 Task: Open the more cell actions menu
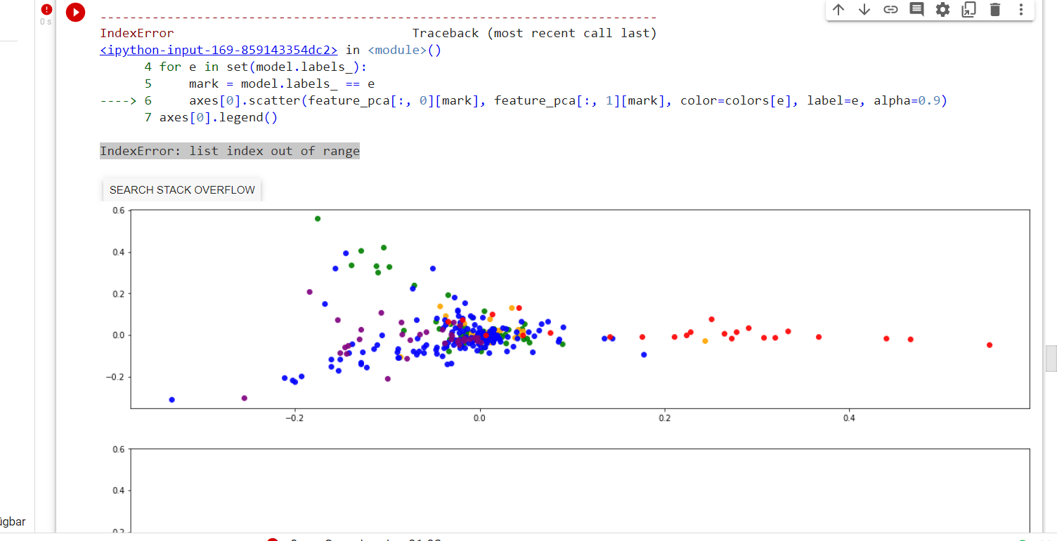(x=1020, y=10)
